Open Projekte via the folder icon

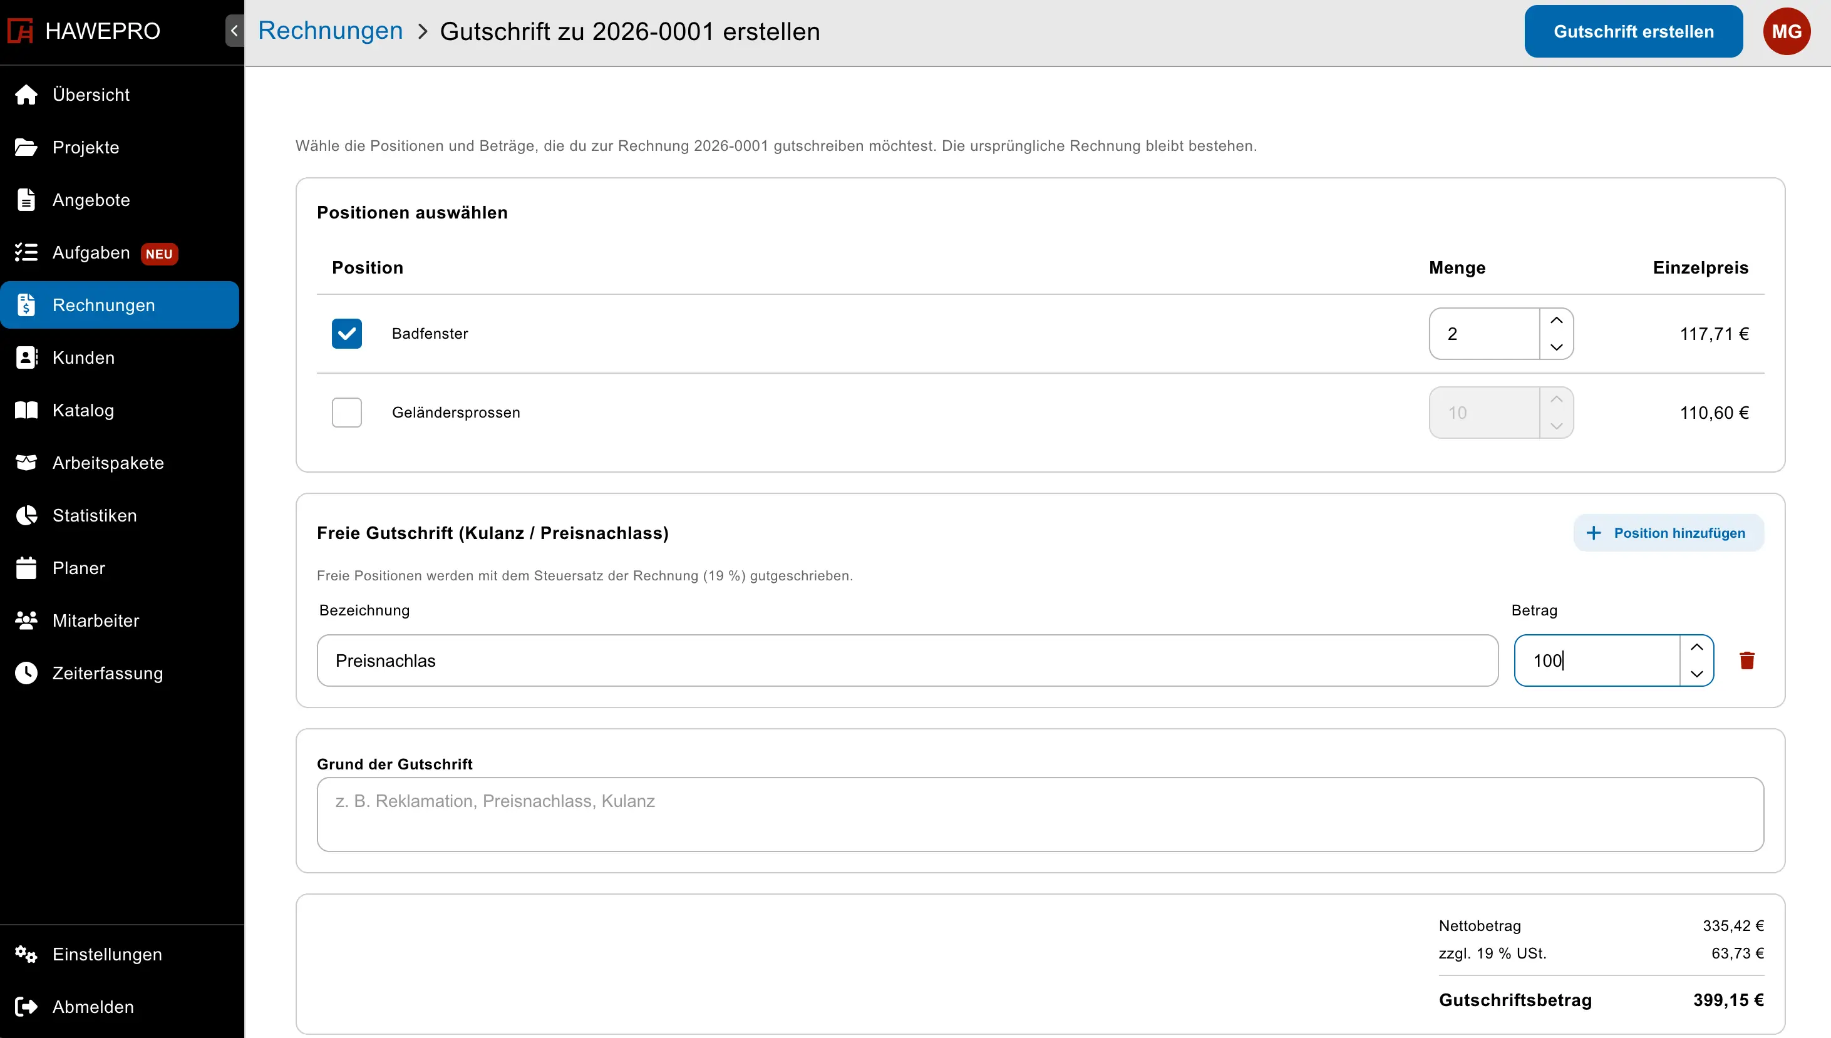26,148
